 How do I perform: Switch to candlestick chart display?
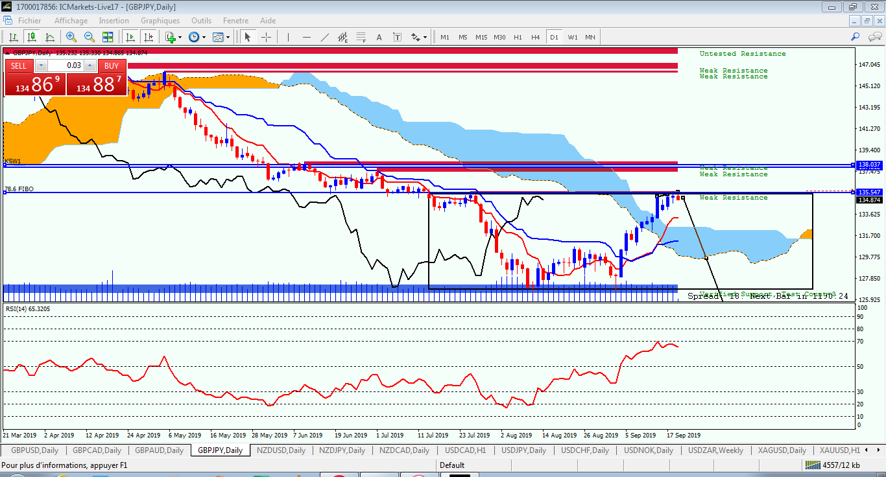(x=30, y=37)
